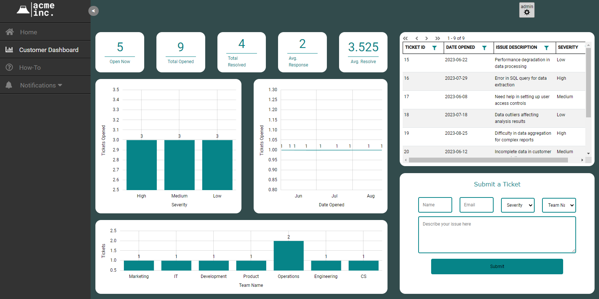Jump to the last tickets page
Image resolution: width=599 pixels, height=299 pixels.
(438, 38)
